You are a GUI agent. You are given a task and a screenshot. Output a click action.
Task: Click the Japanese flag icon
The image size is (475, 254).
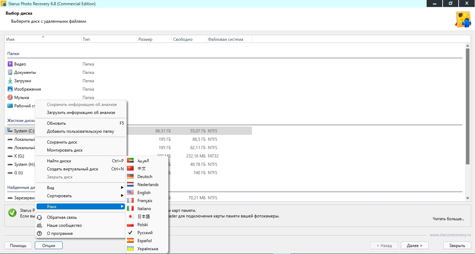(130, 217)
